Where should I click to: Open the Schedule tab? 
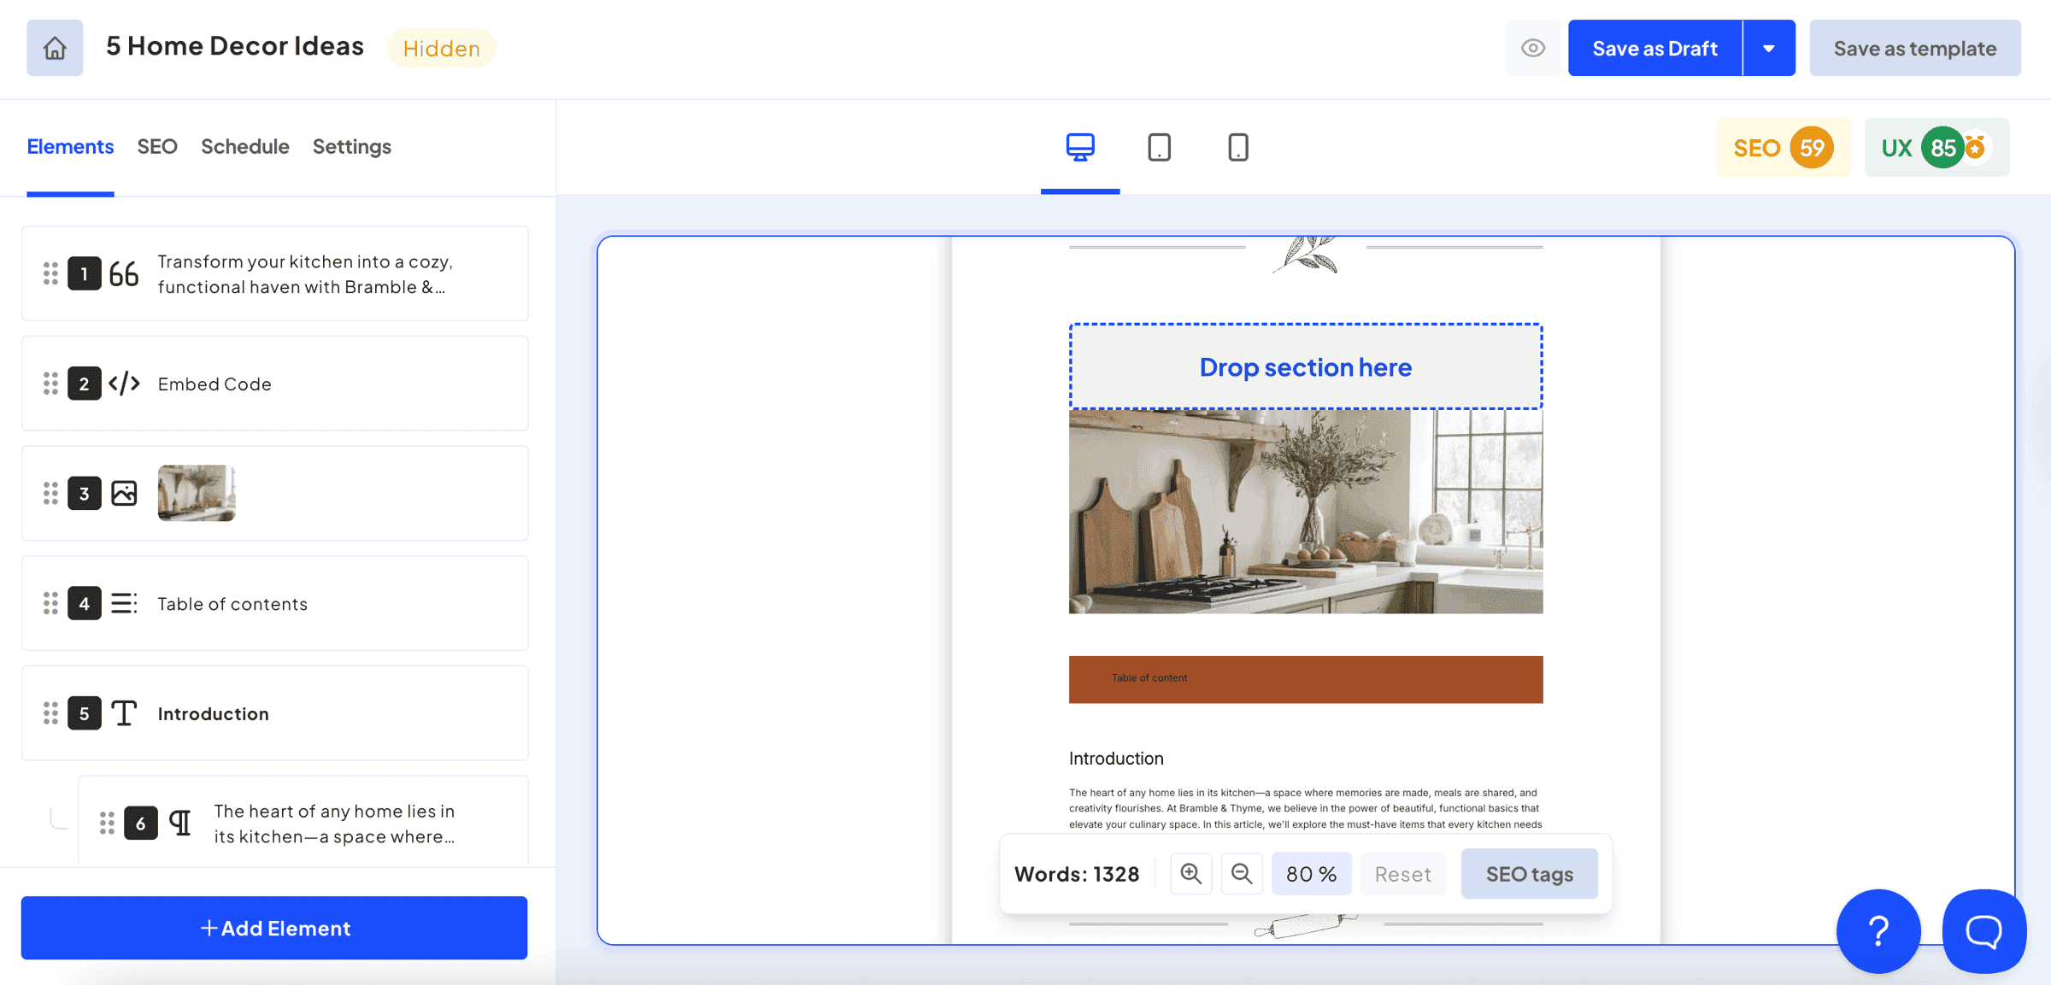(x=245, y=146)
